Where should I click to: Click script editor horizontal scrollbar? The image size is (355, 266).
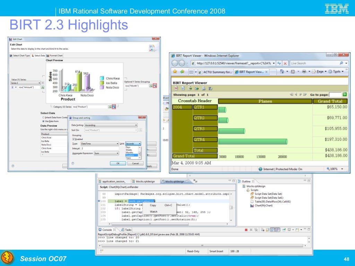click(x=150, y=224)
